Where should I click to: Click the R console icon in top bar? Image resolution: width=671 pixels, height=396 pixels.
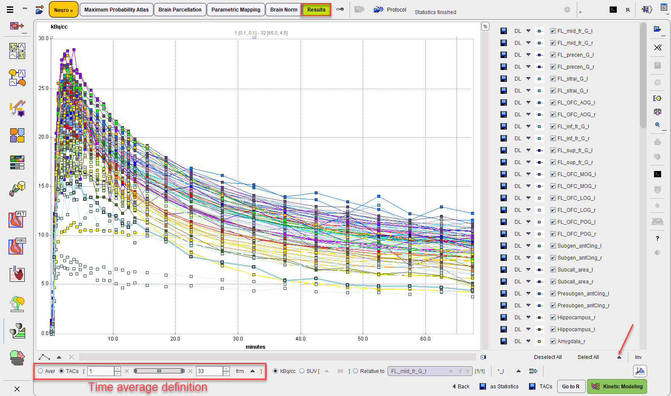(628, 9)
